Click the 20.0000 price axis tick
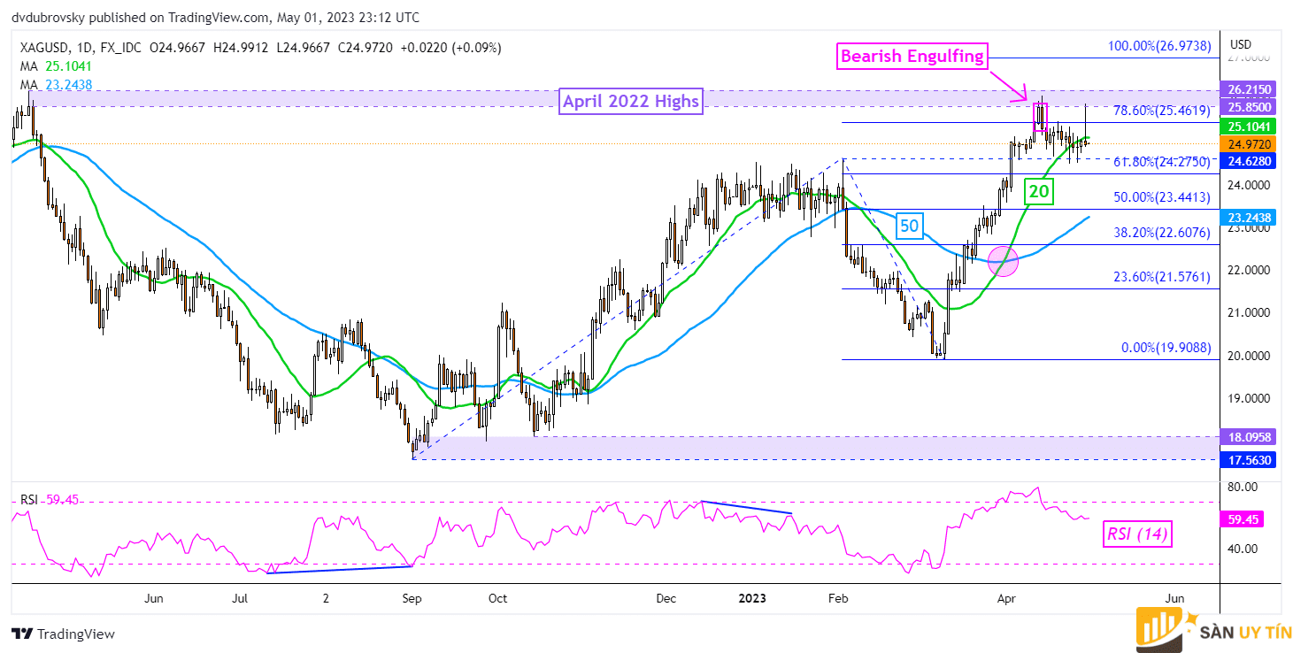The image size is (1293, 653). tap(1251, 355)
